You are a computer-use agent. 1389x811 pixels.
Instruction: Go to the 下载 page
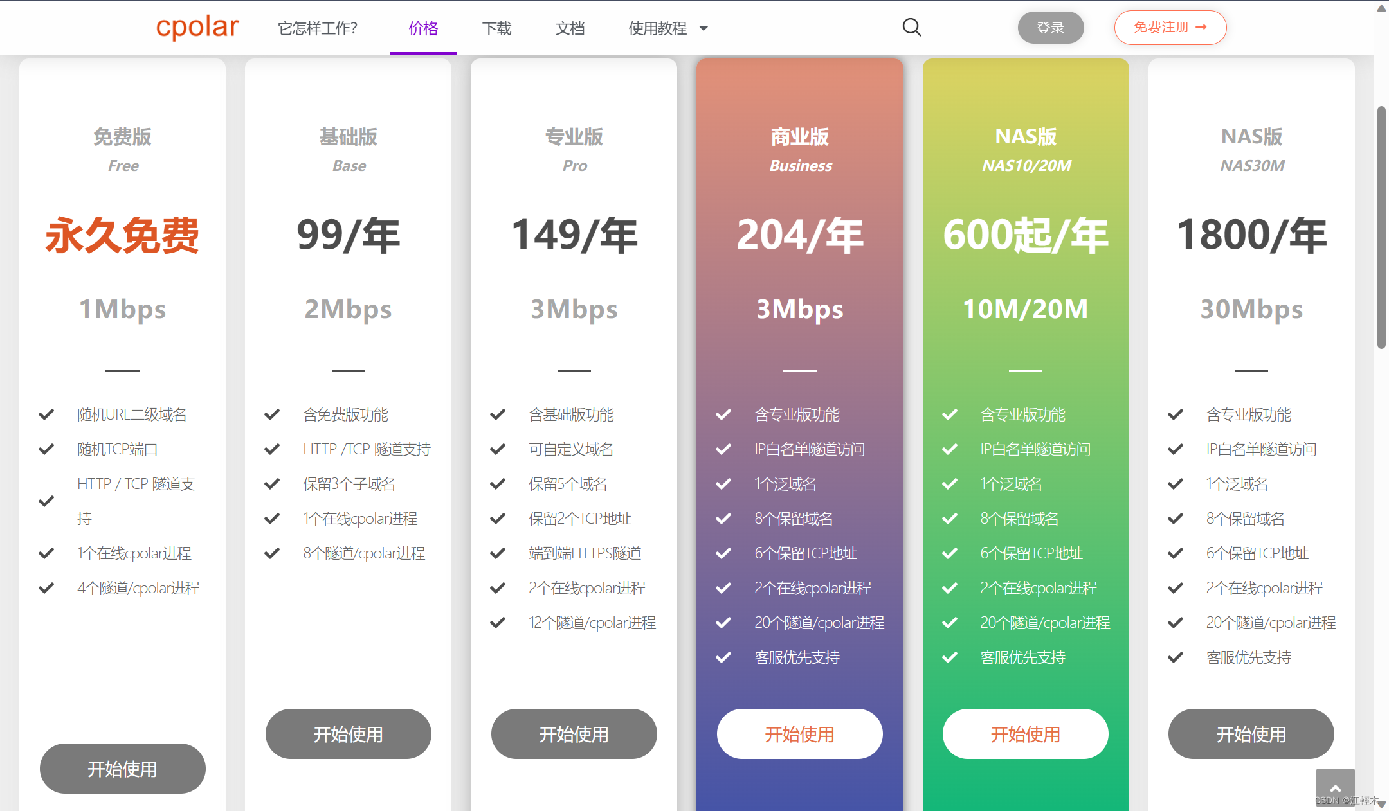[496, 28]
